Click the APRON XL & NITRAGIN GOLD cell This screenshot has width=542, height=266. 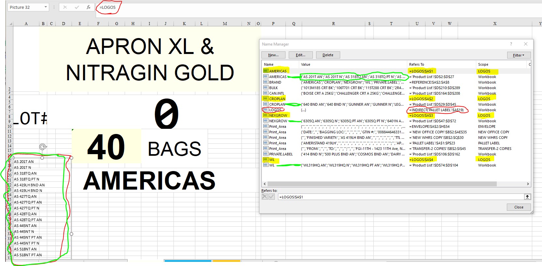tap(150, 59)
